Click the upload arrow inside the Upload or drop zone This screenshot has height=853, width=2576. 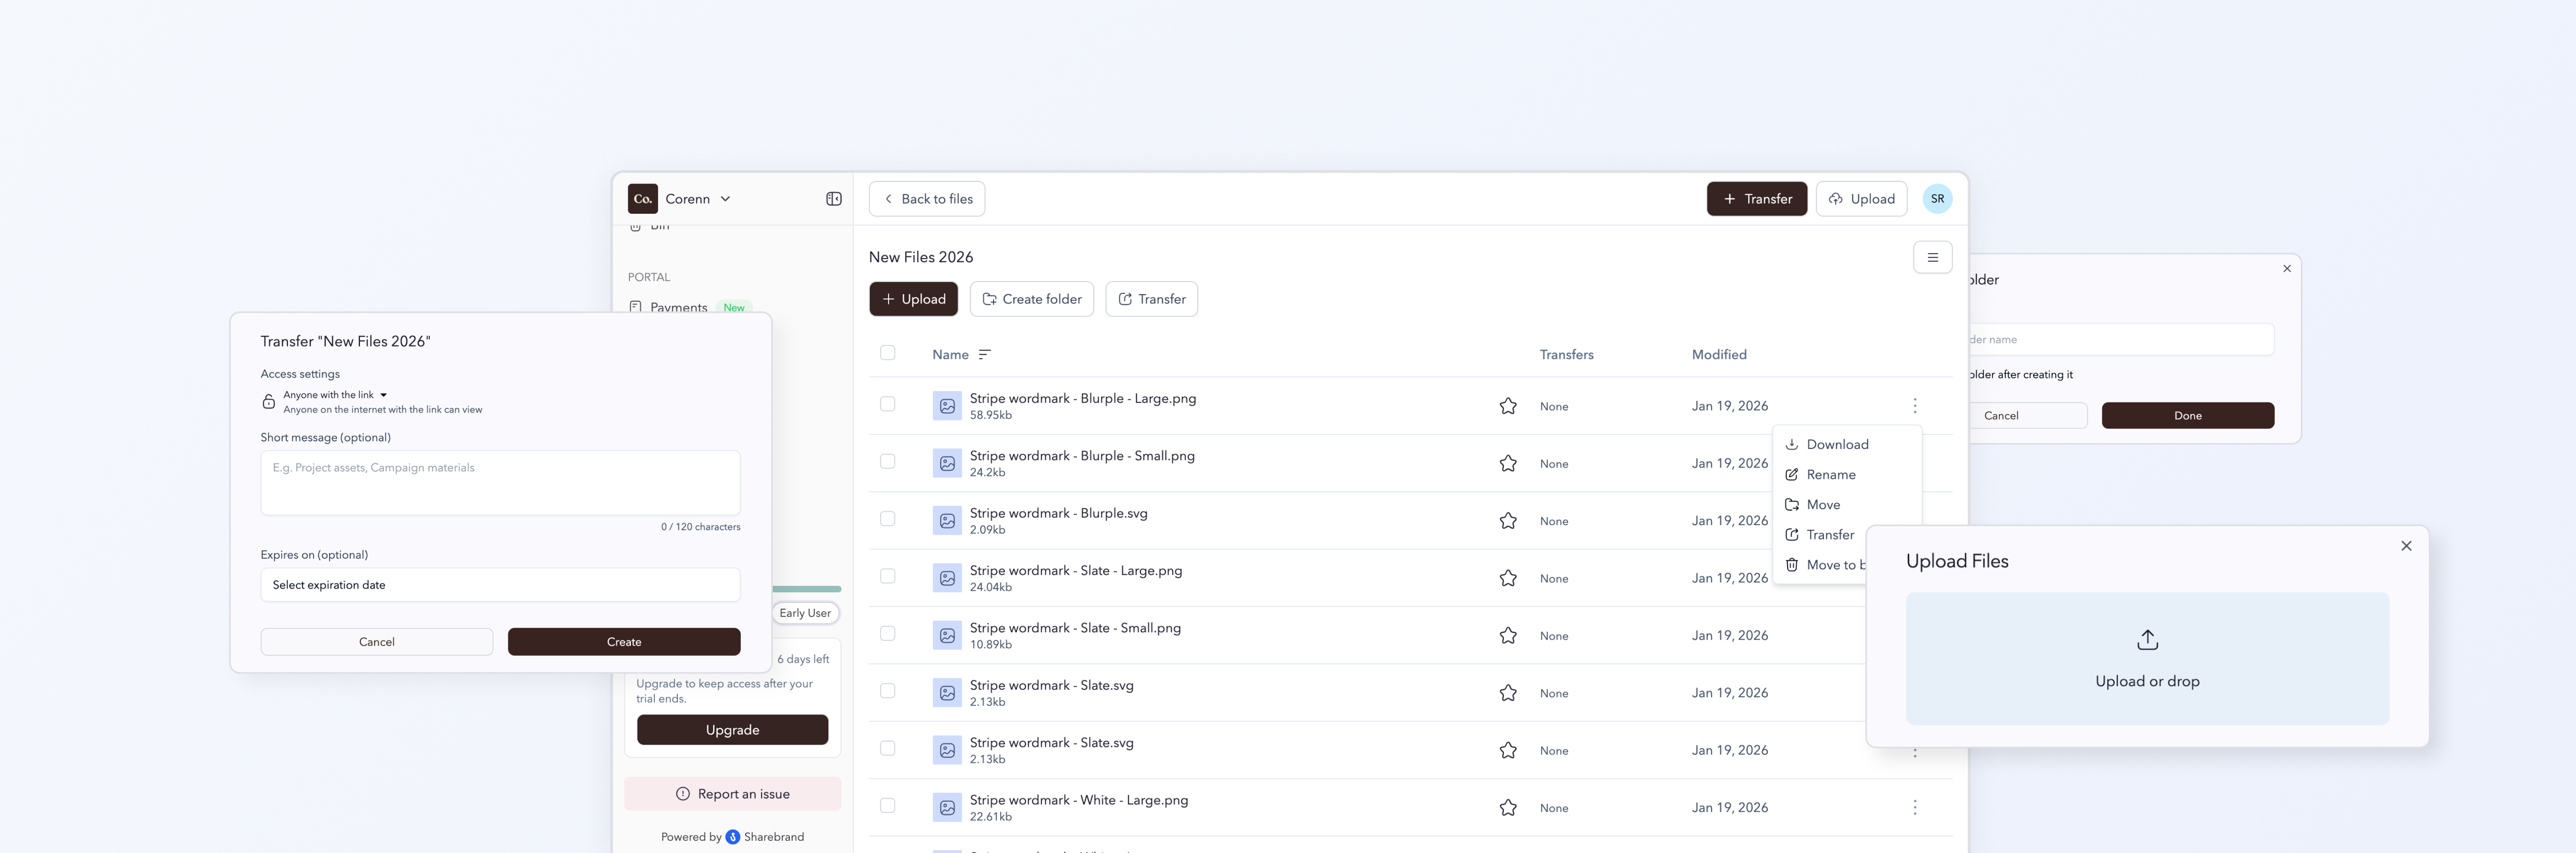pyautogui.click(x=2147, y=639)
